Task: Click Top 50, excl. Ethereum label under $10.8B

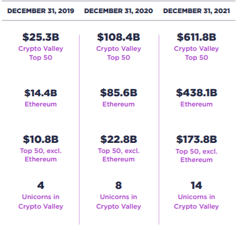Action: pyautogui.click(x=41, y=155)
